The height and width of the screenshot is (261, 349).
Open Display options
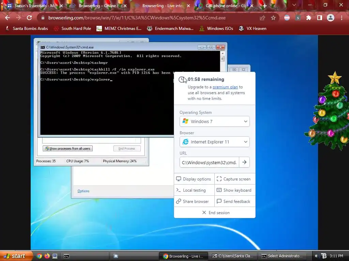194,179
